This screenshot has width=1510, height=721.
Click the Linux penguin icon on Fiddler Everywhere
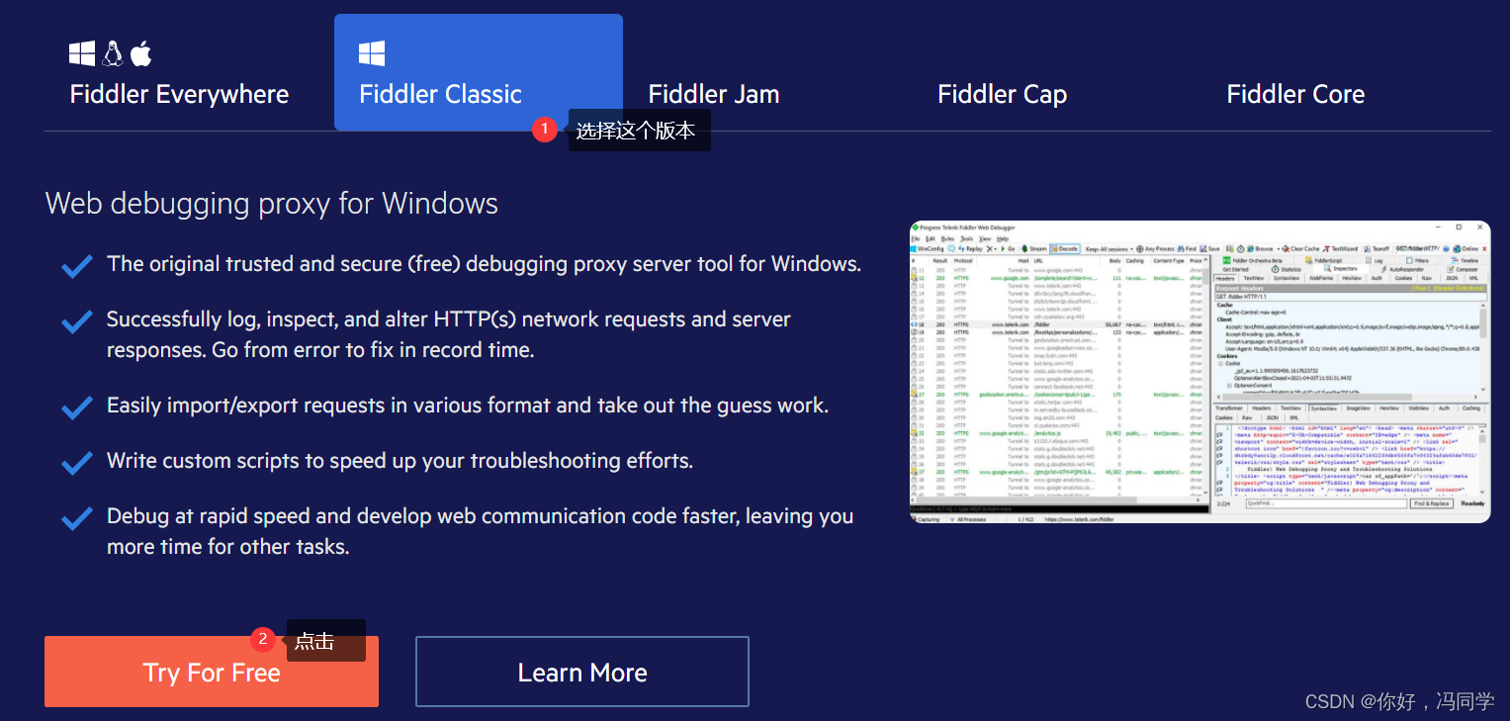click(113, 53)
